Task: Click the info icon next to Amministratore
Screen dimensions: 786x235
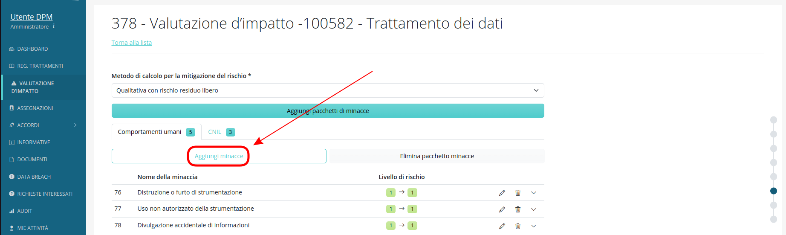Action: [54, 26]
